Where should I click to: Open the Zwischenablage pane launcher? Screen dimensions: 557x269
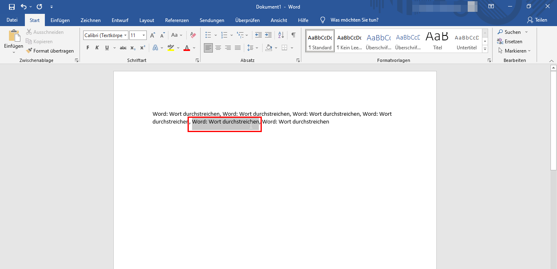tap(76, 60)
